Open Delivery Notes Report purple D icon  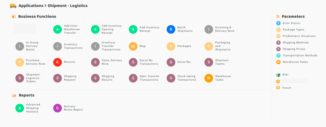coord(58,108)
